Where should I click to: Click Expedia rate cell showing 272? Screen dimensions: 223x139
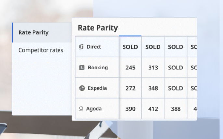click(130, 88)
